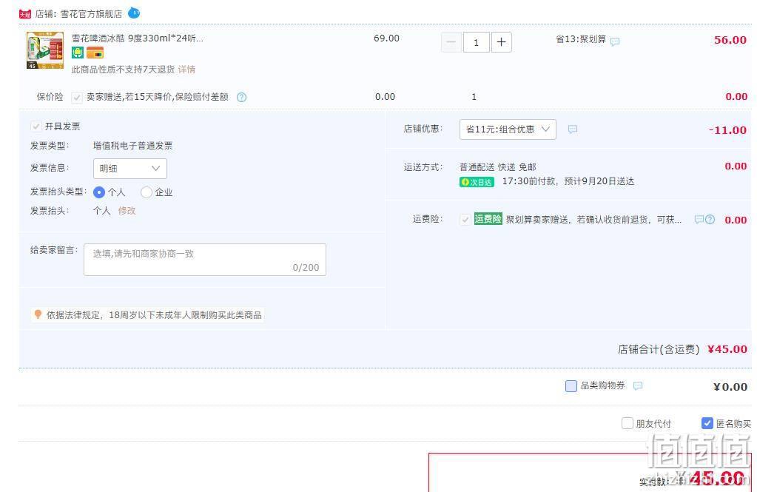The width and height of the screenshot is (757, 492).
Task: Toggle the 开具发票 checkbox
Action: tap(36, 127)
